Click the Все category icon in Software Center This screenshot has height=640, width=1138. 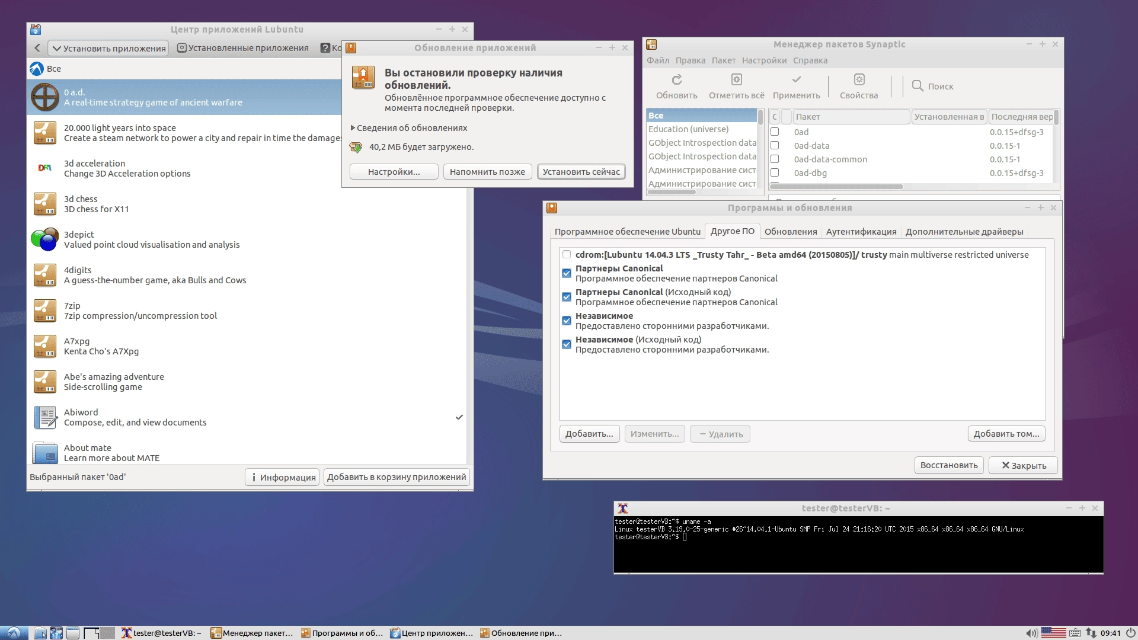[37, 69]
